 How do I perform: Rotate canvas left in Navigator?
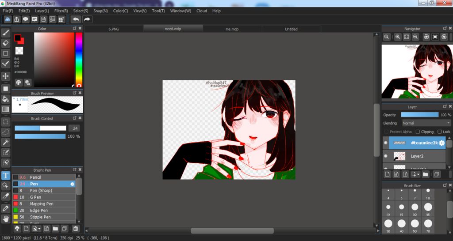click(426, 37)
